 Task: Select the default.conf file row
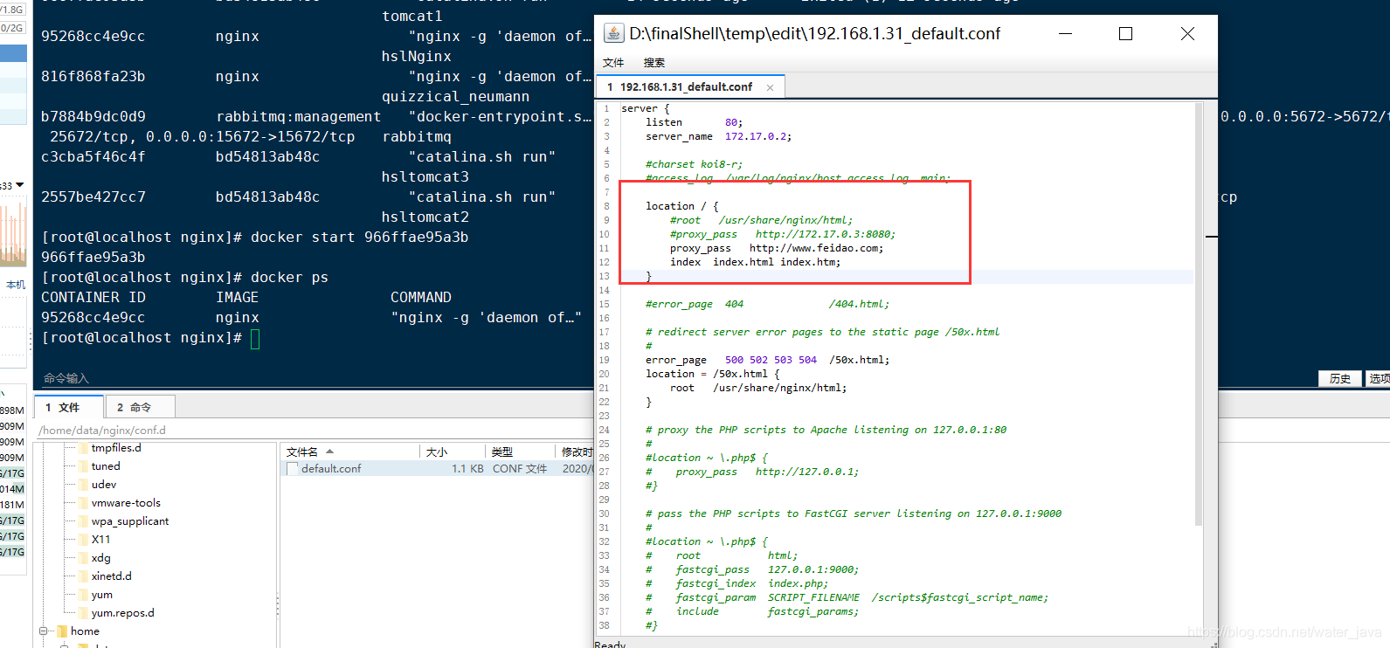437,469
